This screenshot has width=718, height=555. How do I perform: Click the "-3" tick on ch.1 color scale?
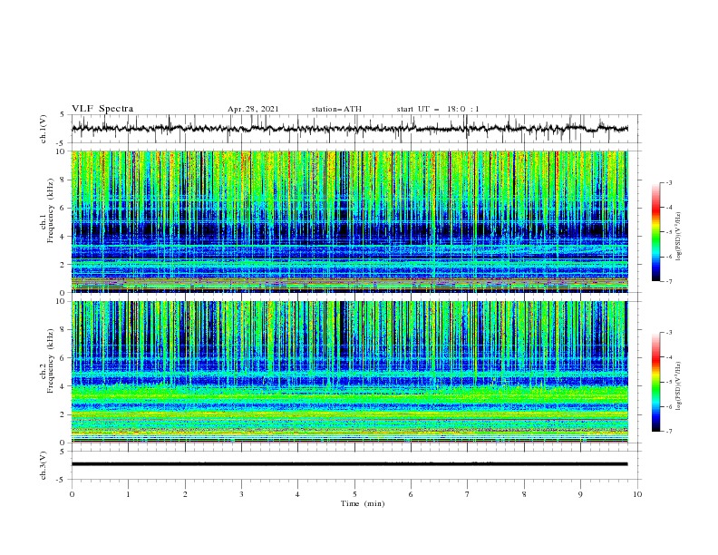669,182
